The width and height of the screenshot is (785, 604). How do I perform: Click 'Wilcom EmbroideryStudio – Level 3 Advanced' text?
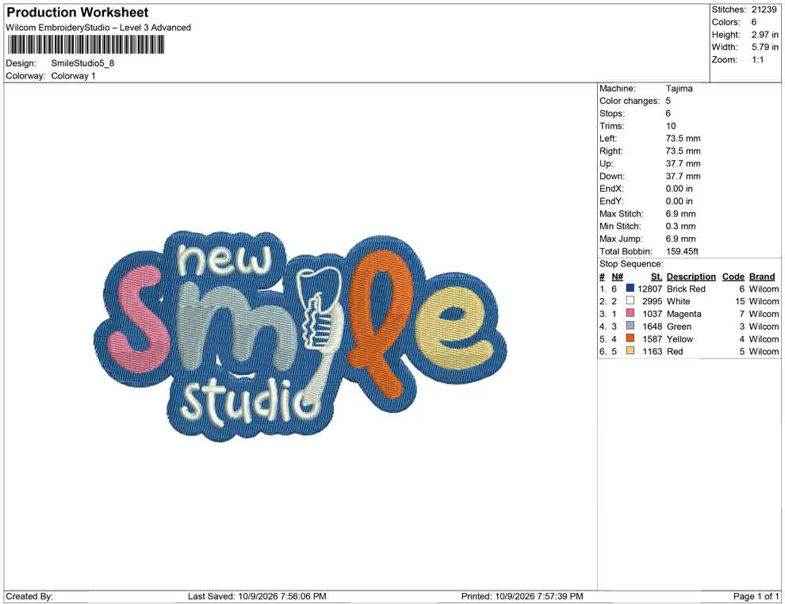click(98, 28)
